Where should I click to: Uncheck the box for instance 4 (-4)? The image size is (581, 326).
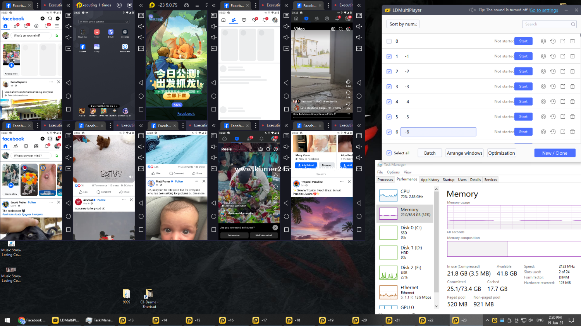pyautogui.click(x=389, y=102)
